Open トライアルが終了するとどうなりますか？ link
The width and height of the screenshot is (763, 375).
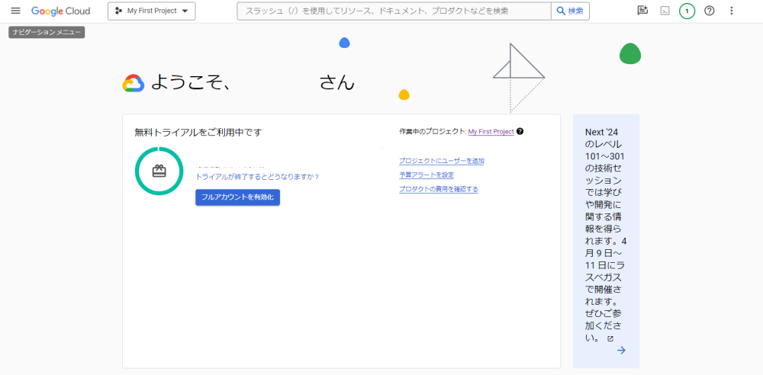coord(257,177)
